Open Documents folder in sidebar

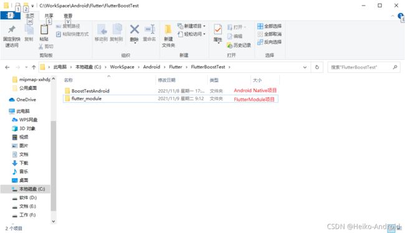(20, 155)
